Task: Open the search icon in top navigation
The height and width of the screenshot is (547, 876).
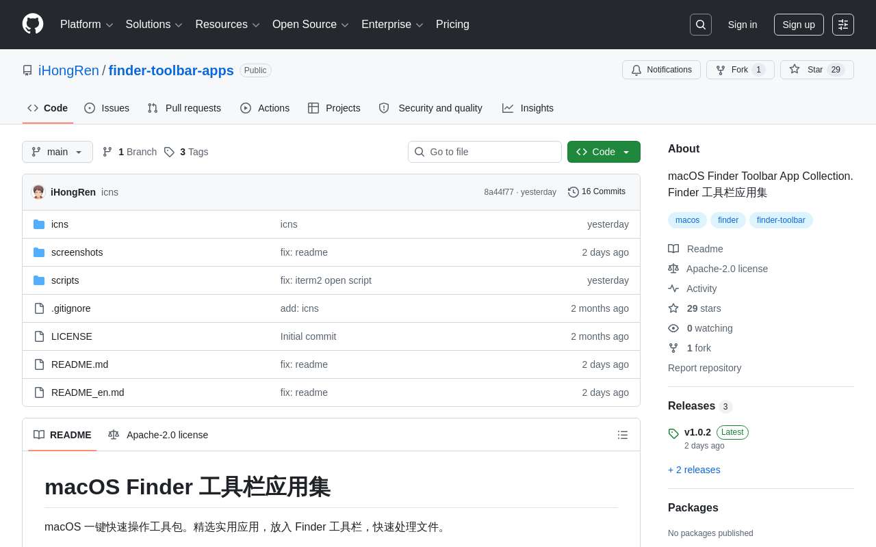Action: click(x=700, y=25)
